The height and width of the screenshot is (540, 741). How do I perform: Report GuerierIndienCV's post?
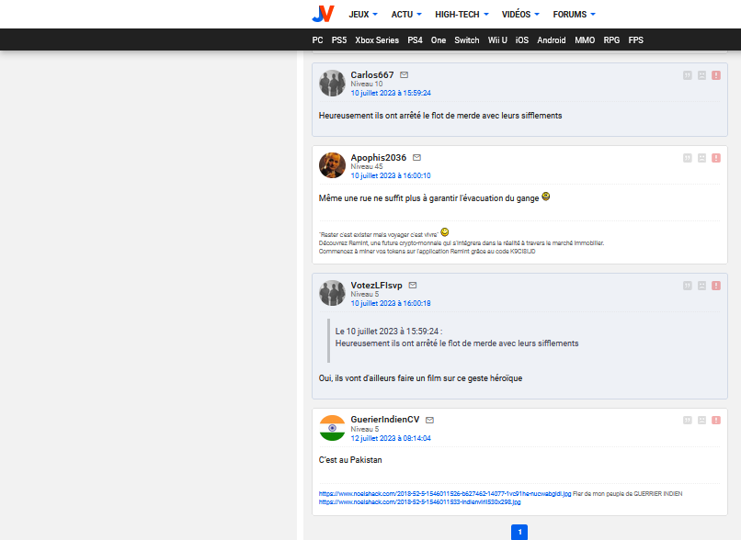click(716, 420)
